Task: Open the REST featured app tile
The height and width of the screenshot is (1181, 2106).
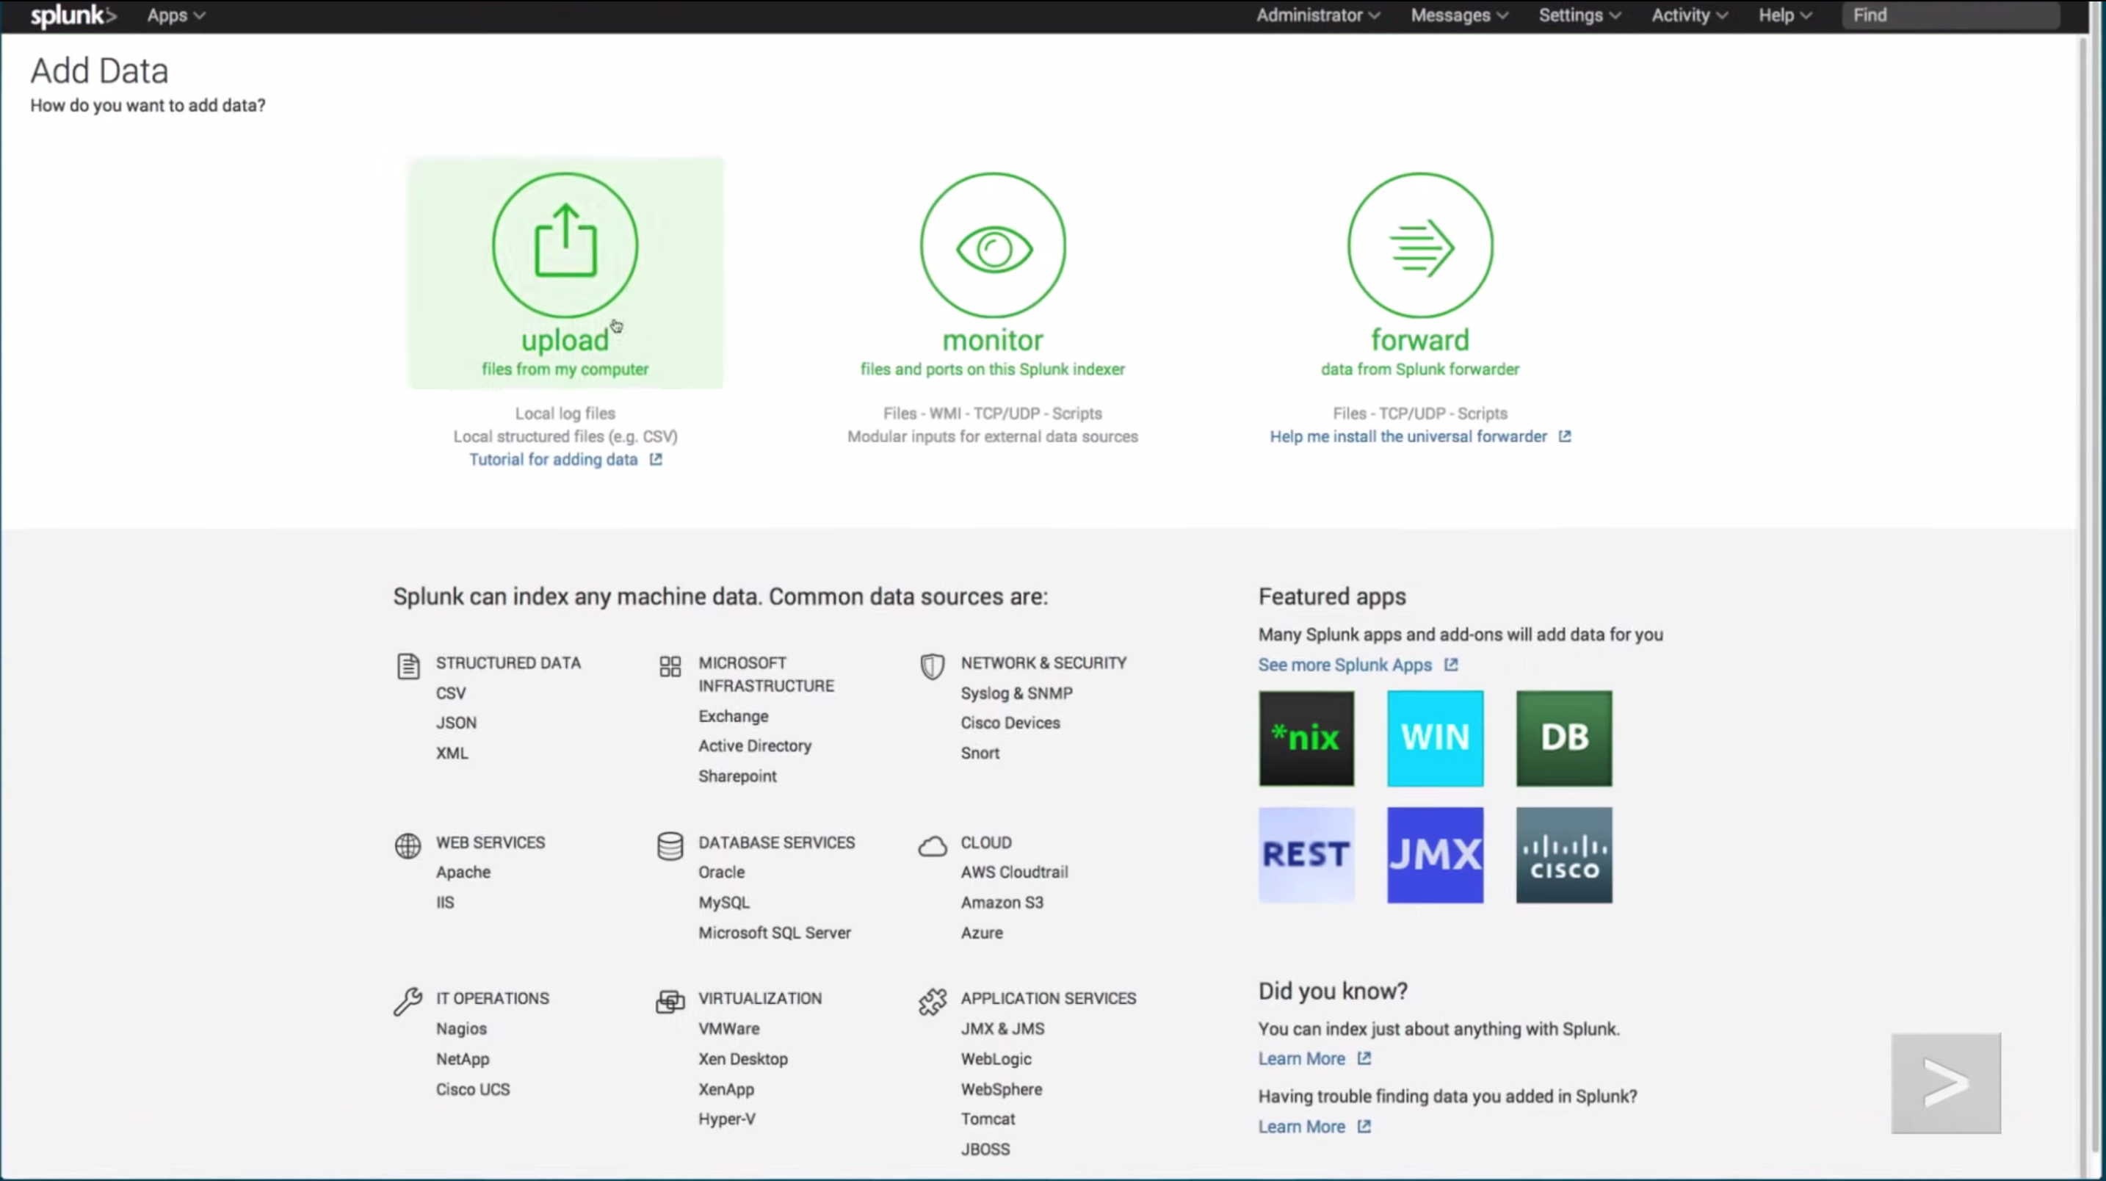Action: coord(1306,855)
